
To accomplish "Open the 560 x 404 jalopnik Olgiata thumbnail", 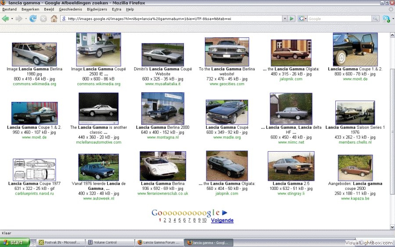I will (x=227, y=166).
